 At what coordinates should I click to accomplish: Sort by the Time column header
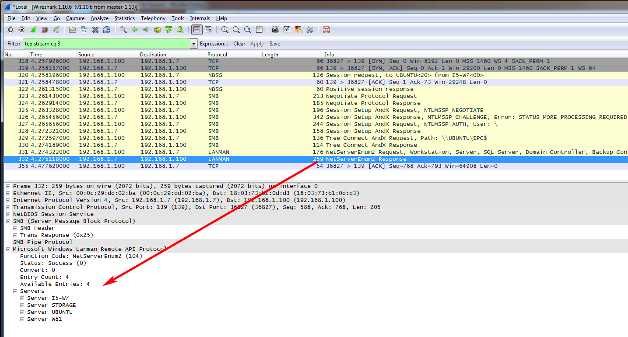[x=36, y=55]
